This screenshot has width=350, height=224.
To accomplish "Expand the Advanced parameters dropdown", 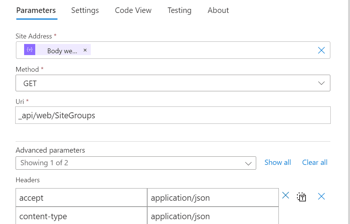I will (136, 163).
